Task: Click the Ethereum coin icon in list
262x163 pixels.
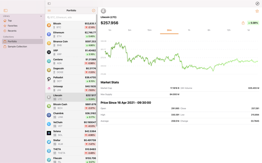Action: pyautogui.click(x=49, y=34)
